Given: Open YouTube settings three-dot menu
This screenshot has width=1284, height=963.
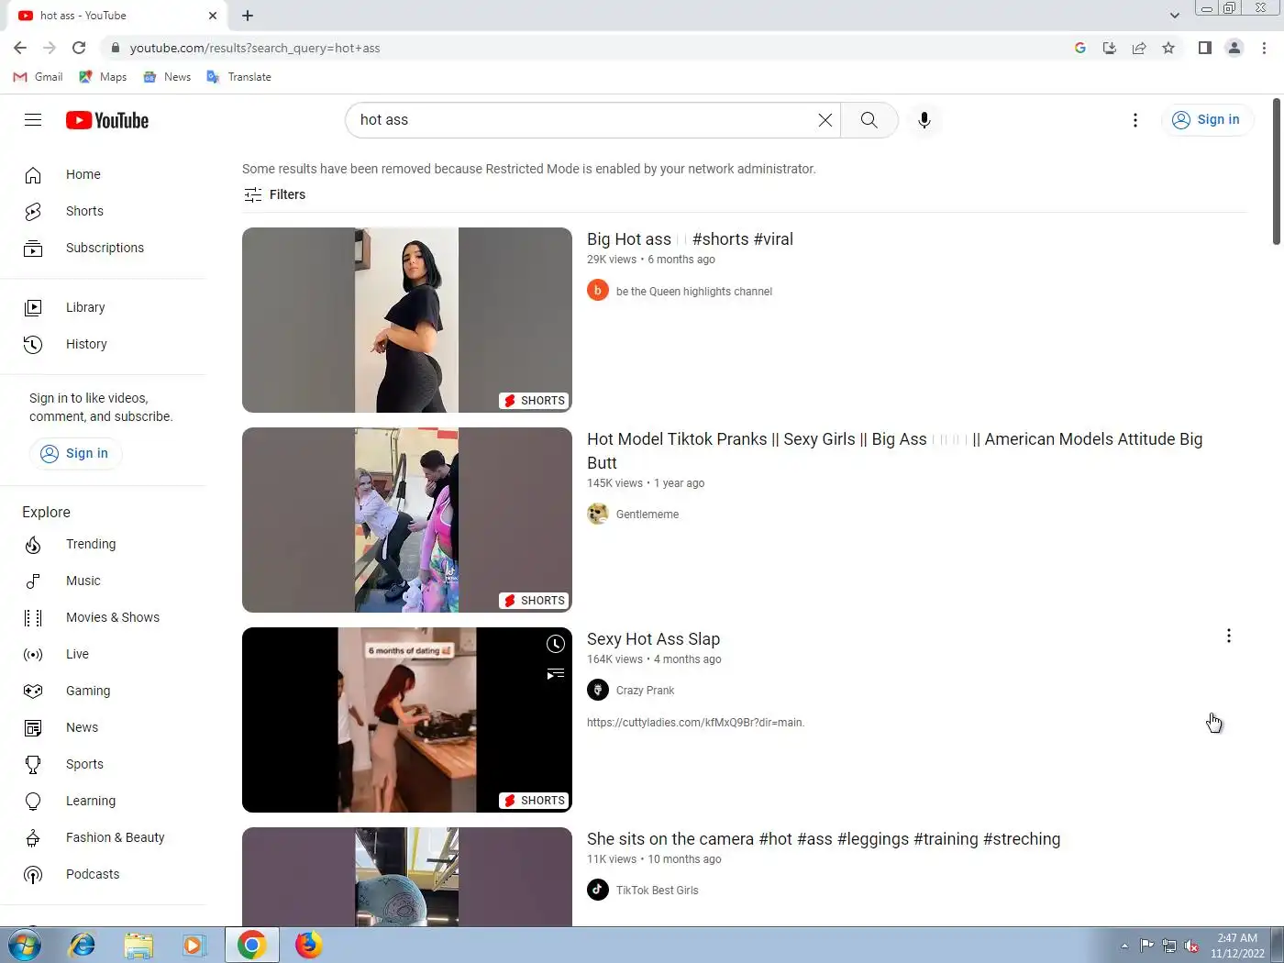Looking at the screenshot, I should 1135,120.
